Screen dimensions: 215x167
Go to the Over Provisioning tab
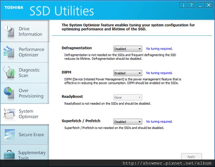click(x=31, y=93)
